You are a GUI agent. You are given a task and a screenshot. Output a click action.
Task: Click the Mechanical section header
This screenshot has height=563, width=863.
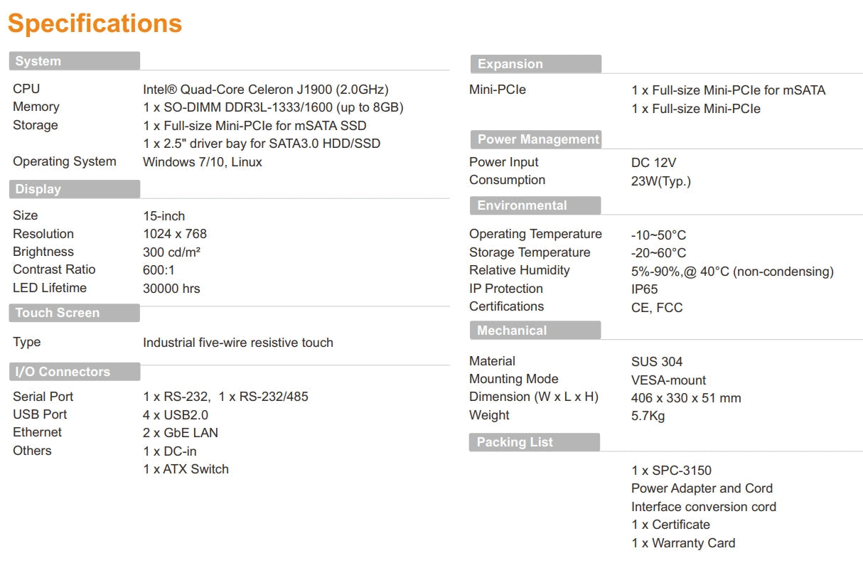pos(512,331)
